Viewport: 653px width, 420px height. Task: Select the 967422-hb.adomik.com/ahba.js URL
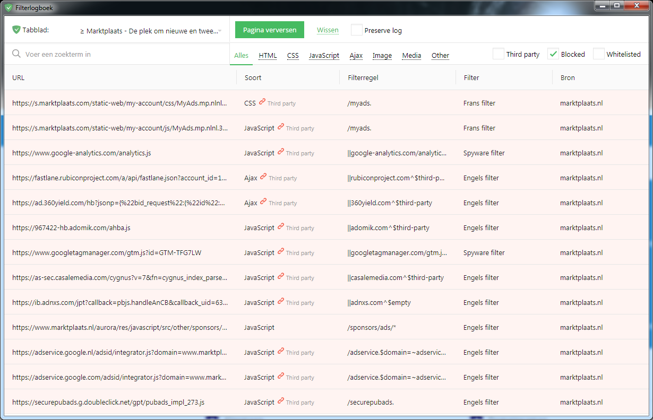pyautogui.click(x=71, y=227)
